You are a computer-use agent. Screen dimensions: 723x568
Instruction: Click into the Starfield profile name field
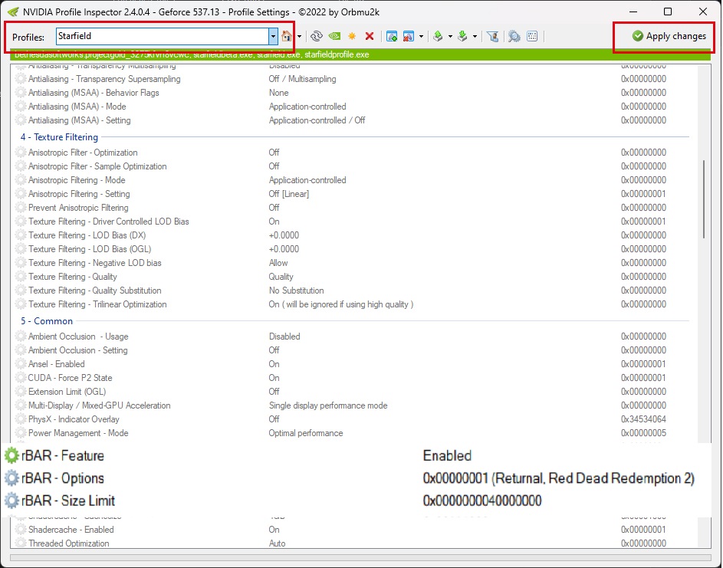(163, 36)
